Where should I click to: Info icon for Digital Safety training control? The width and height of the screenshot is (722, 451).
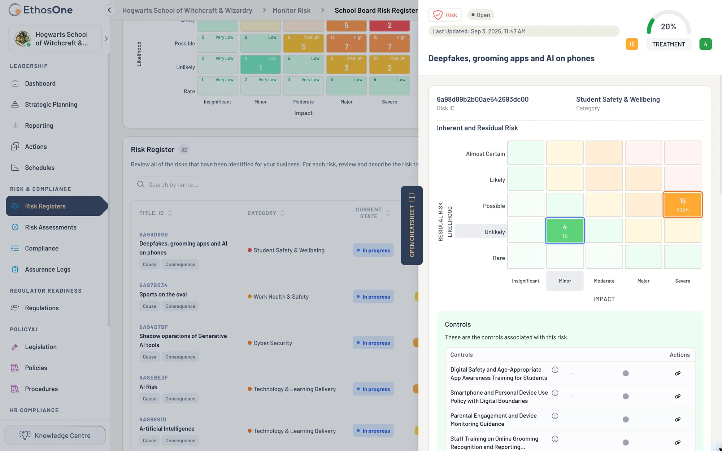555,369
